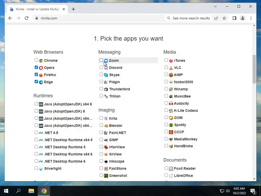The height and width of the screenshot is (196, 261).
Task: Open the Chrome profile avatar
Action: [x=243, y=18]
